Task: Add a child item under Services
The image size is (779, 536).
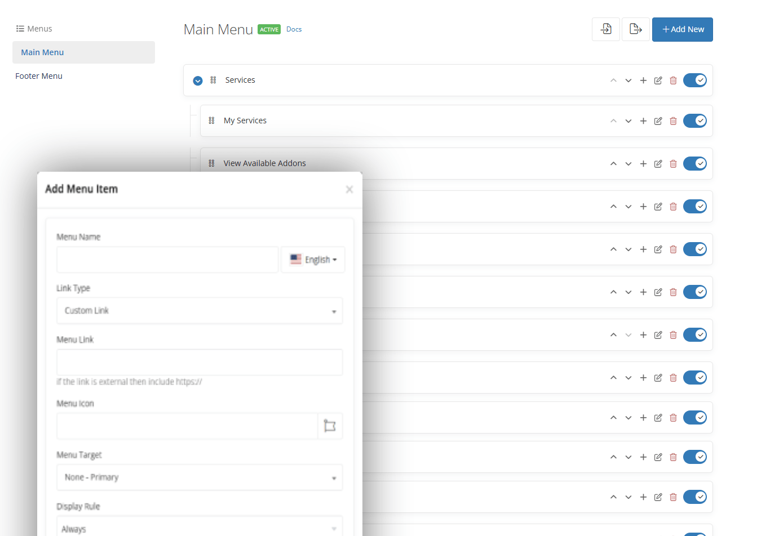Action: [x=643, y=81]
